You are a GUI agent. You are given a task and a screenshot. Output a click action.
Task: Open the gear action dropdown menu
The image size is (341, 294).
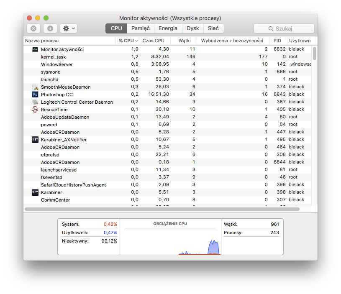point(69,28)
